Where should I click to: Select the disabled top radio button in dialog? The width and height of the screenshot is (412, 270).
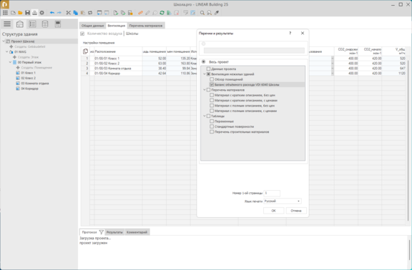pyautogui.click(x=203, y=44)
